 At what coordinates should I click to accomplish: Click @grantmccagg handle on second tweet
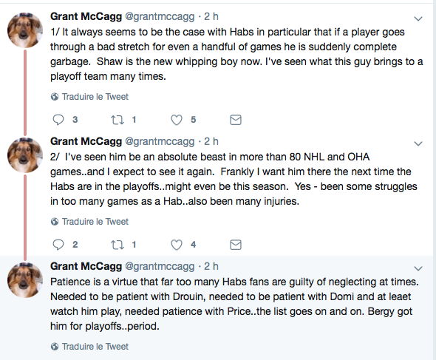(160, 142)
